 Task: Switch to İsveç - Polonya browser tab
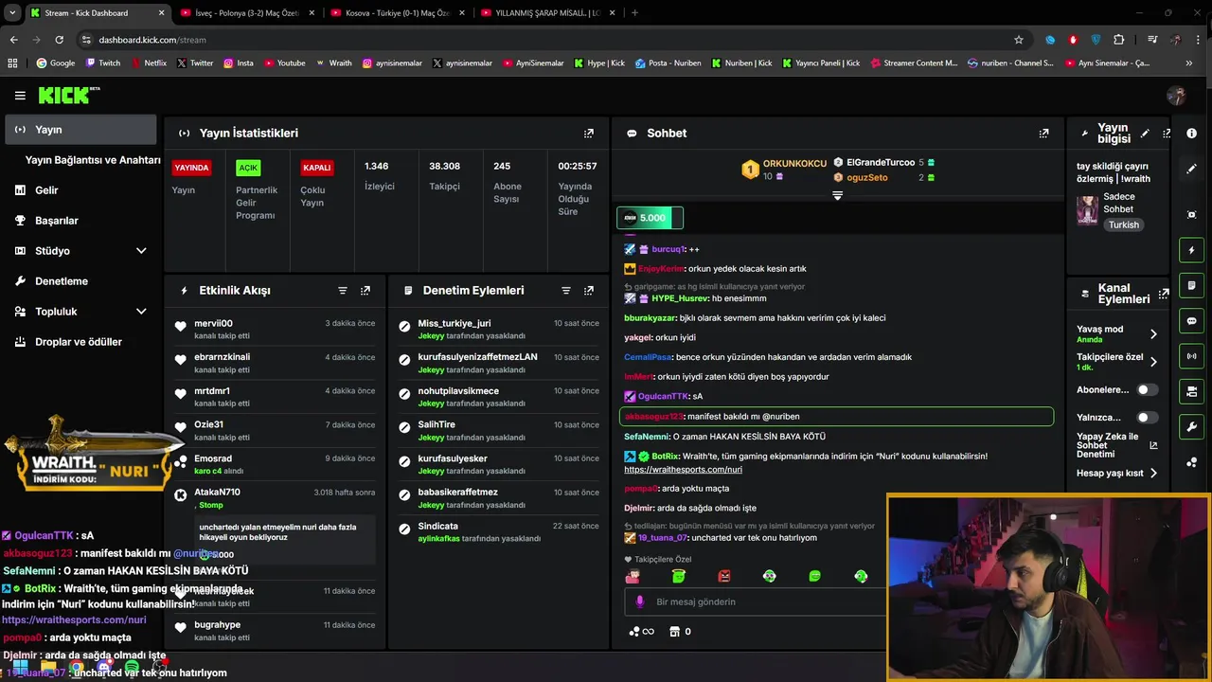click(246, 13)
